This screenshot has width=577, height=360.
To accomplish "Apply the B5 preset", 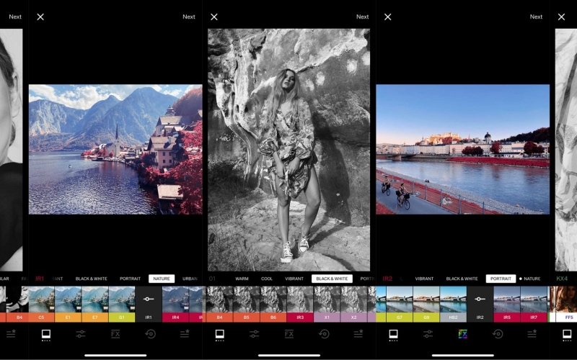I will 247,304.
